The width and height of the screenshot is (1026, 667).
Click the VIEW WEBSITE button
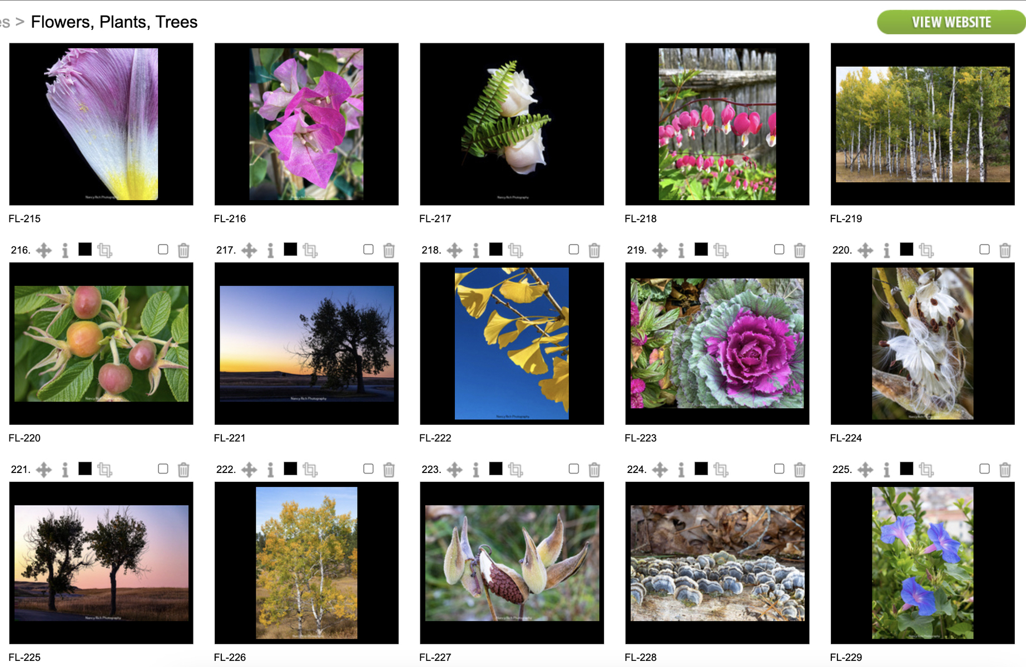pos(951,22)
